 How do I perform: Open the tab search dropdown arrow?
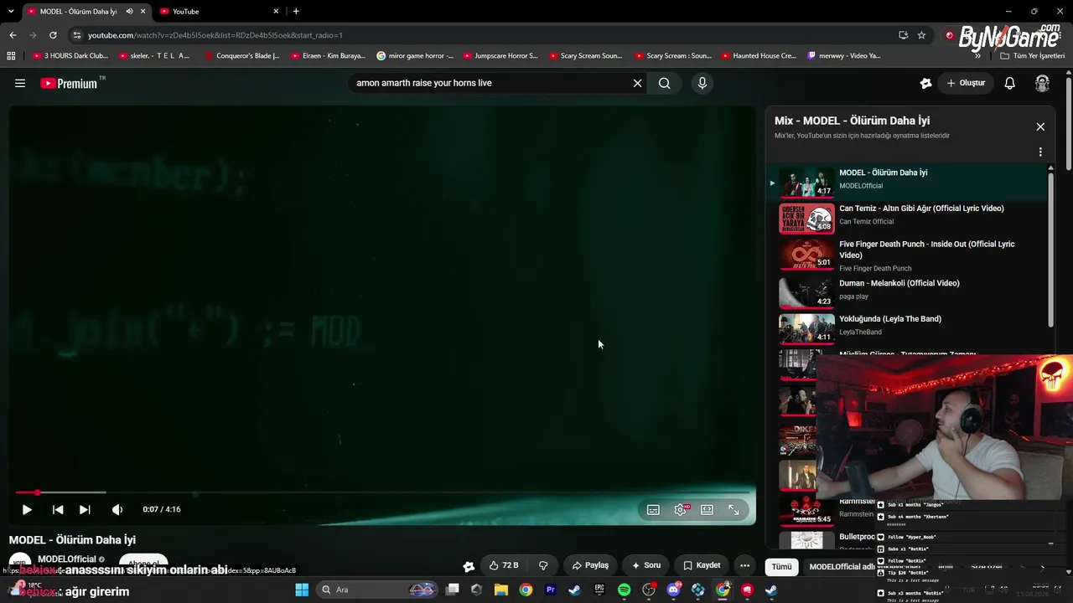[10, 11]
